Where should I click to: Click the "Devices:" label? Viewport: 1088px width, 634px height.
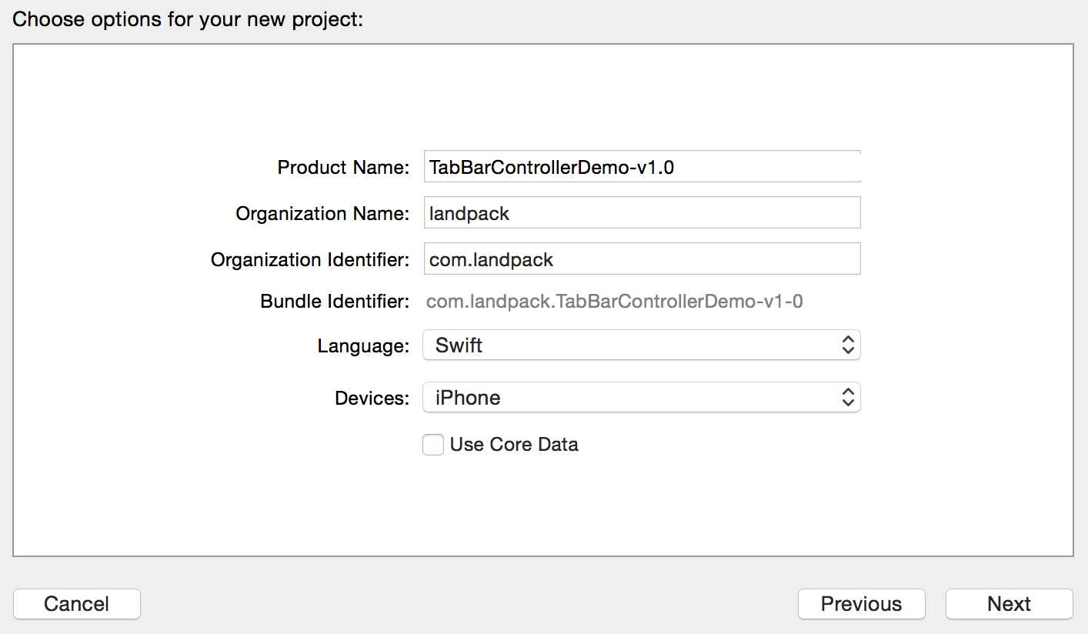(x=372, y=399)
